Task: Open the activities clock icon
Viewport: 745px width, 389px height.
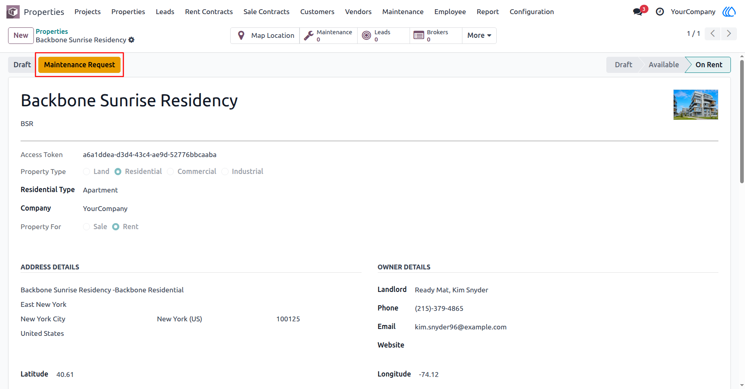Action: pyautogui.click(x=660, y=12)
